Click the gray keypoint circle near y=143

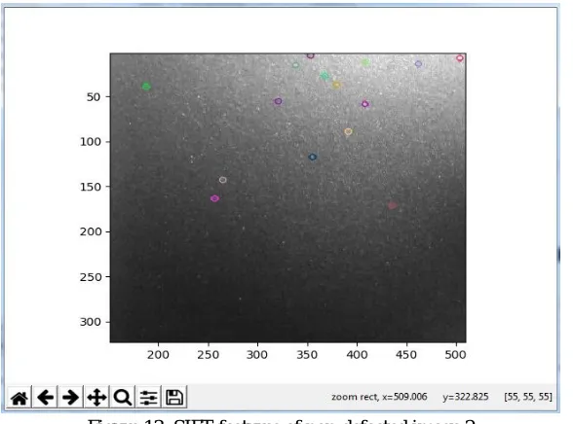[x=223, y=180]
